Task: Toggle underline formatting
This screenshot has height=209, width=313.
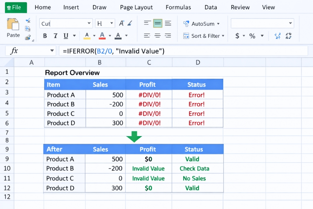Action: point(66,35)
